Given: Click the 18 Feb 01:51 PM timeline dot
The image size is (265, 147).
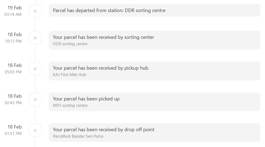Looking at the screenshot, I should pyautogui.click(x=35, y=130).
